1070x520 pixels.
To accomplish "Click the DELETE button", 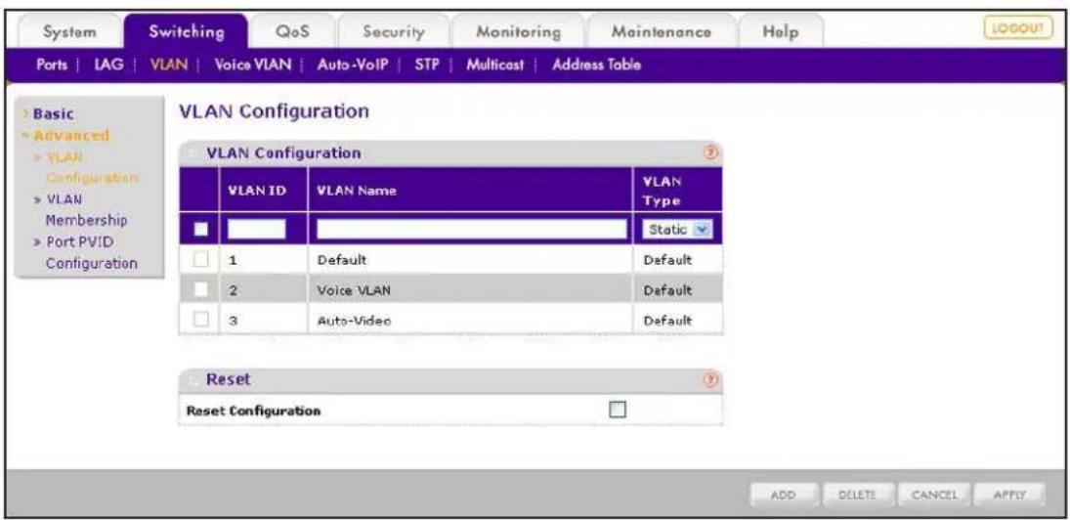I will pos(859,494).
